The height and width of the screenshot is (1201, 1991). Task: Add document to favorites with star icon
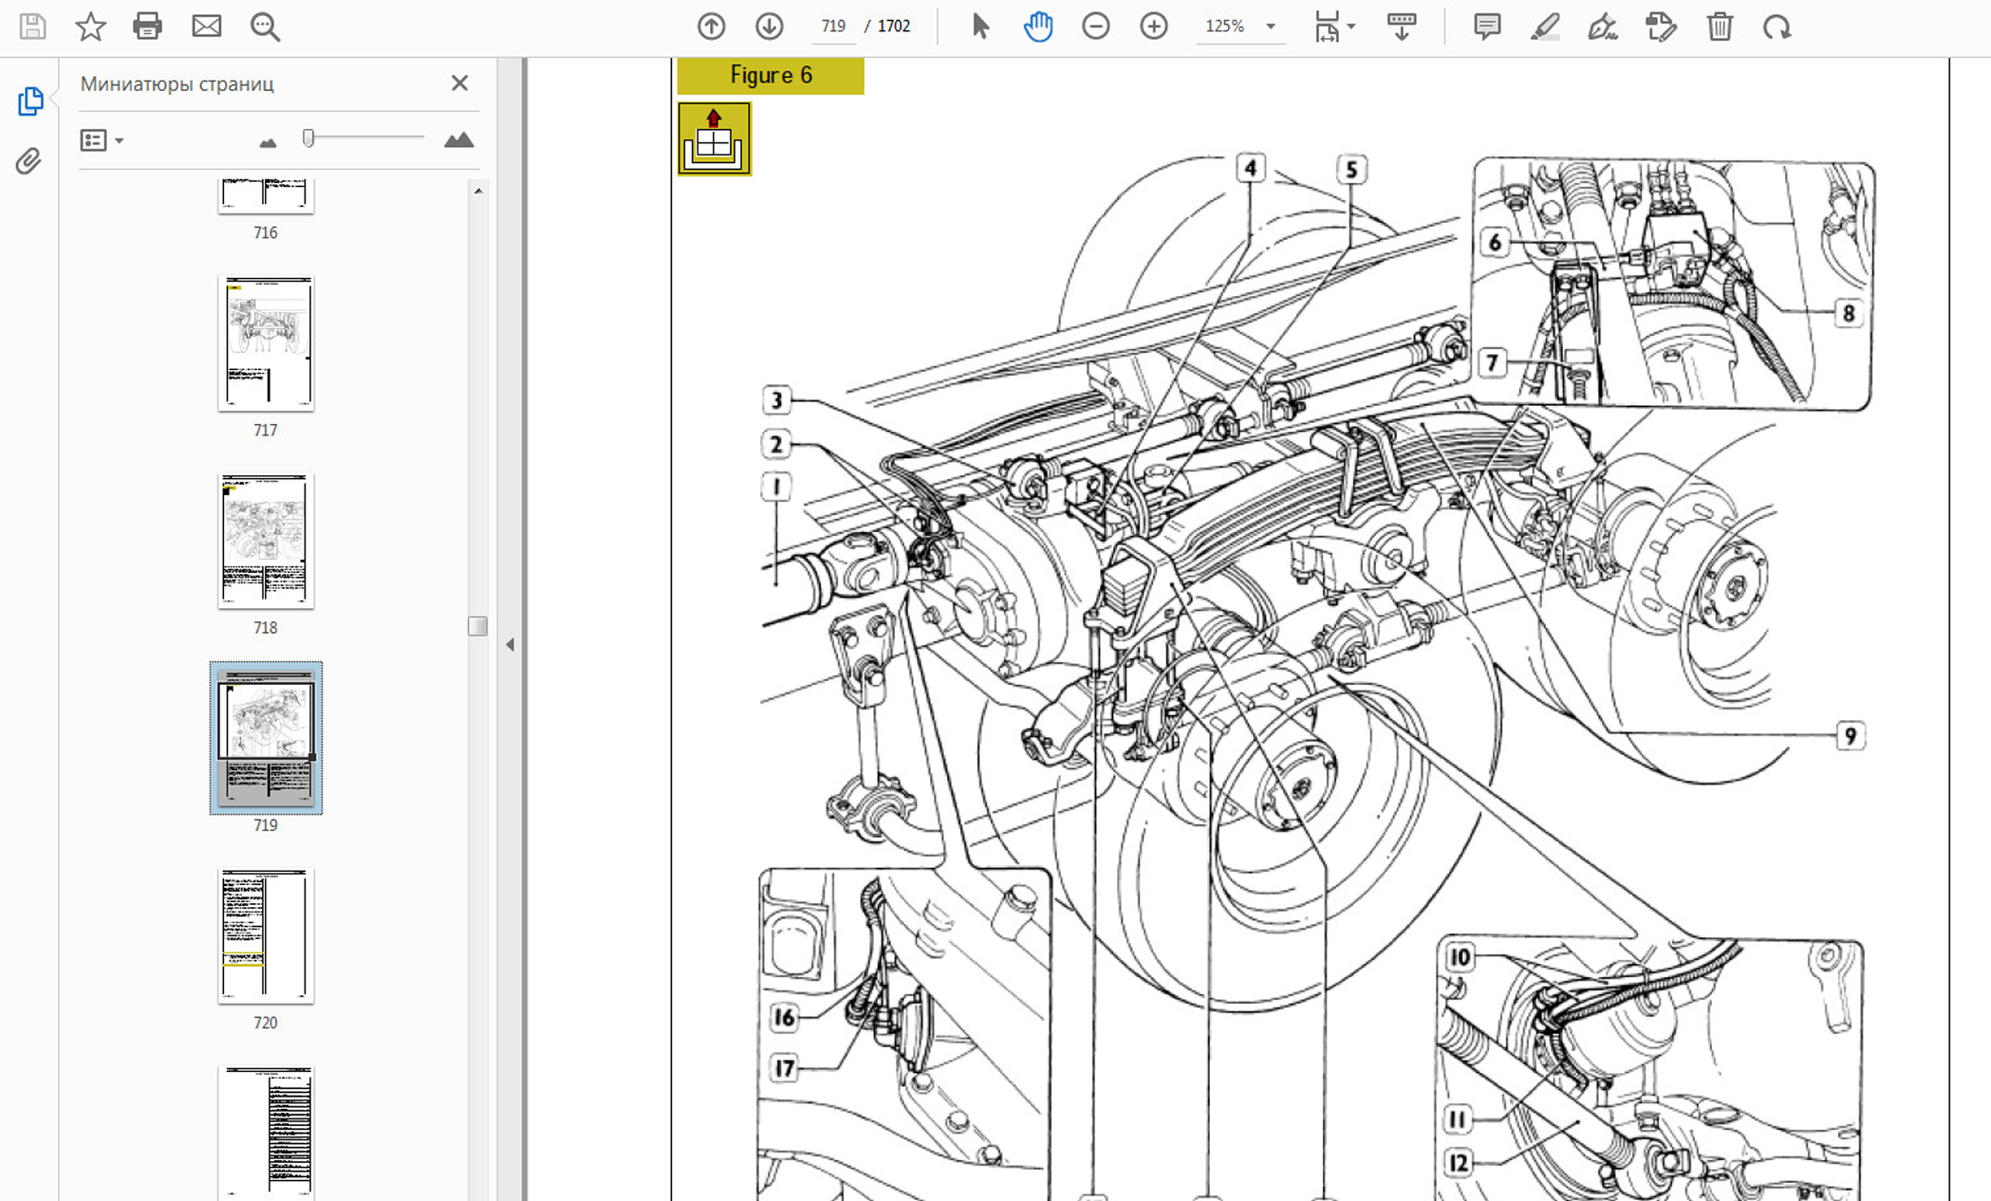coord(90,26)
